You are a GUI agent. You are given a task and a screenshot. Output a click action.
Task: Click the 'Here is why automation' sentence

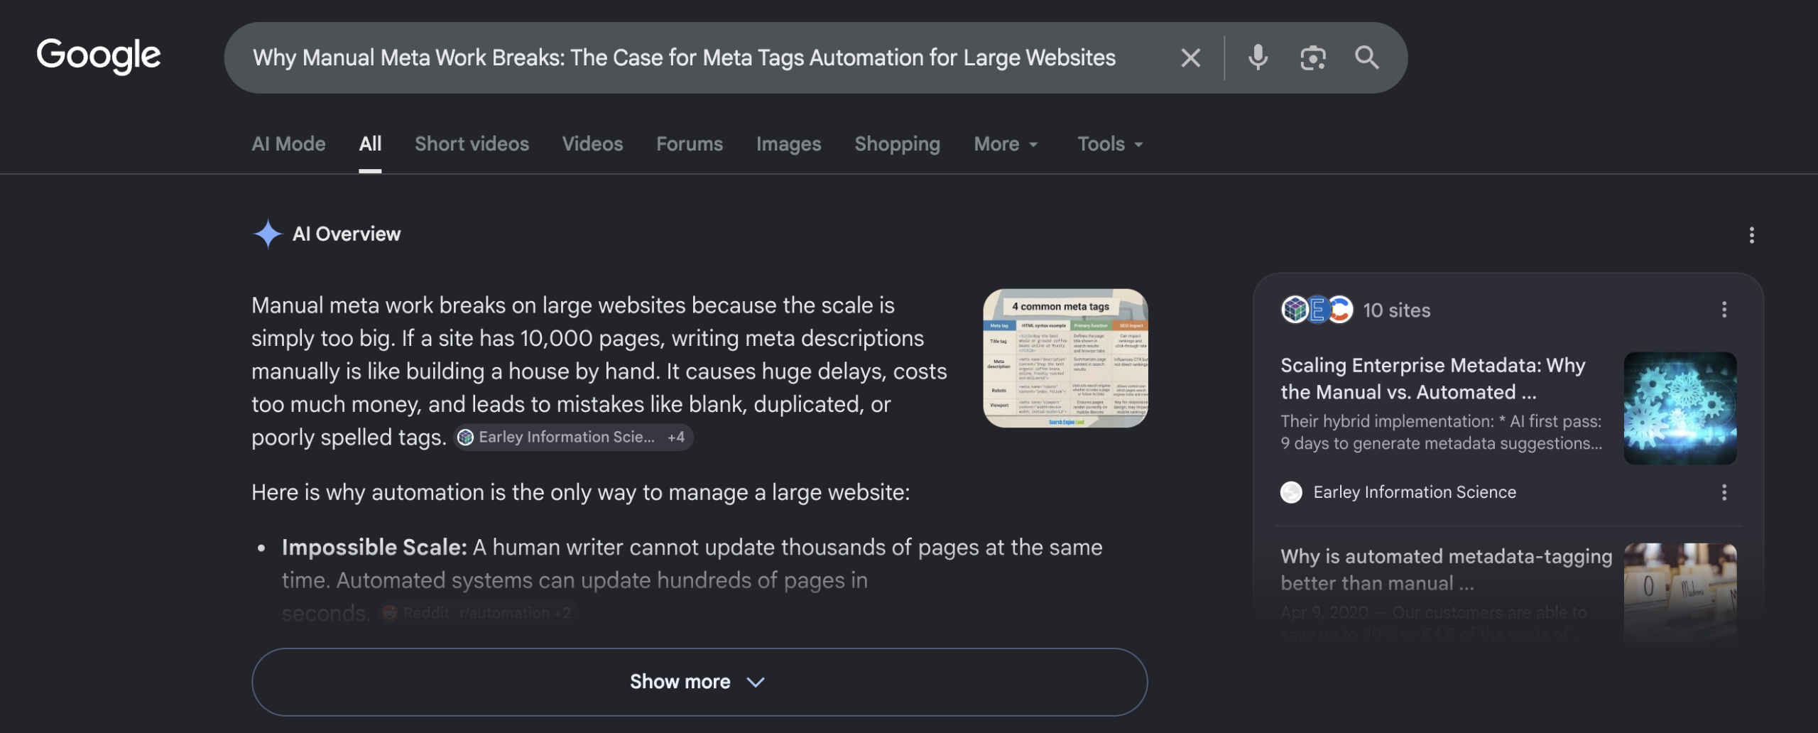tap(580, 492)
